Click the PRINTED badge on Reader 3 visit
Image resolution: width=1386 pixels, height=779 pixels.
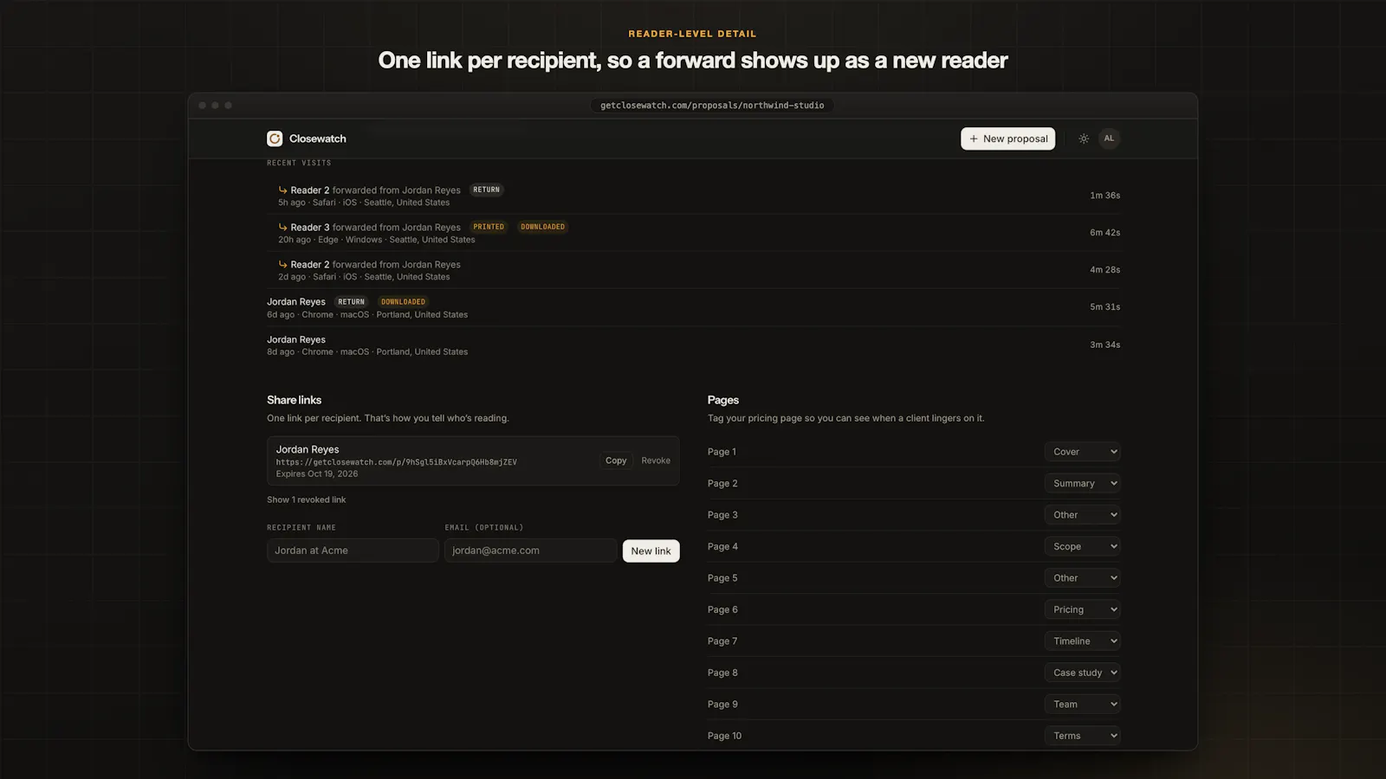(x=489, y=227)
